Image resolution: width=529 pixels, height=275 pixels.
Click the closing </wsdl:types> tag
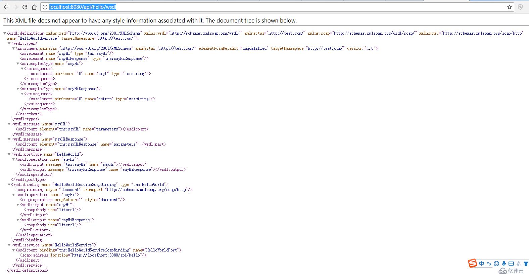25,119
